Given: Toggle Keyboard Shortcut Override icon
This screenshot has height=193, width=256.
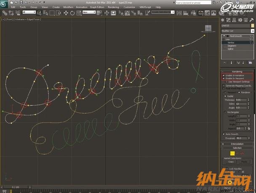Looking at the screenshot, I should [x=113, y=13].
